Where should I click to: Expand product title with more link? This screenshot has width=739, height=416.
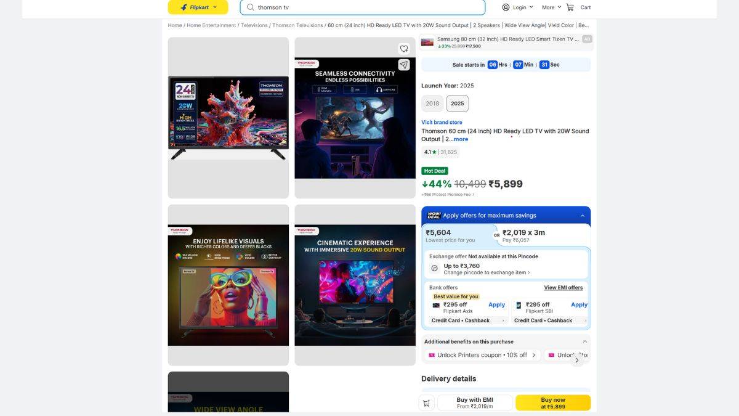point(461,139)
